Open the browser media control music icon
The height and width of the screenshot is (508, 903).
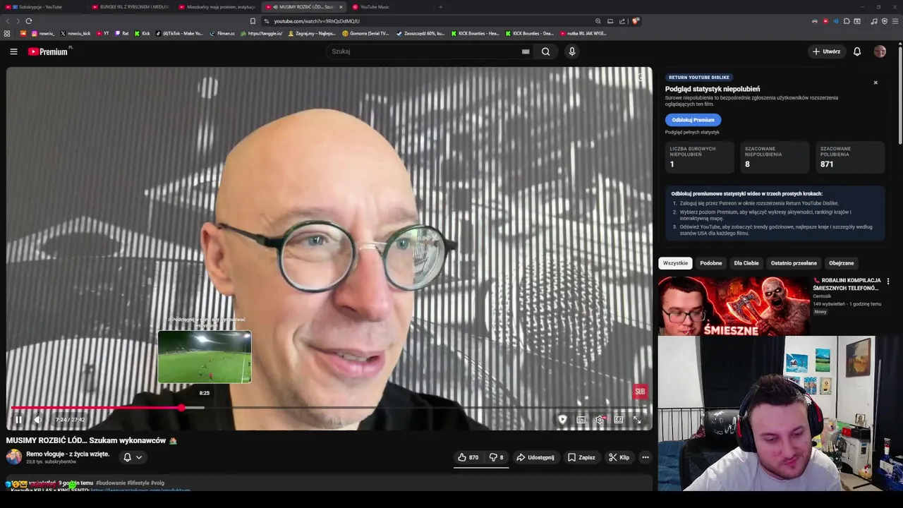pos(874,21)
